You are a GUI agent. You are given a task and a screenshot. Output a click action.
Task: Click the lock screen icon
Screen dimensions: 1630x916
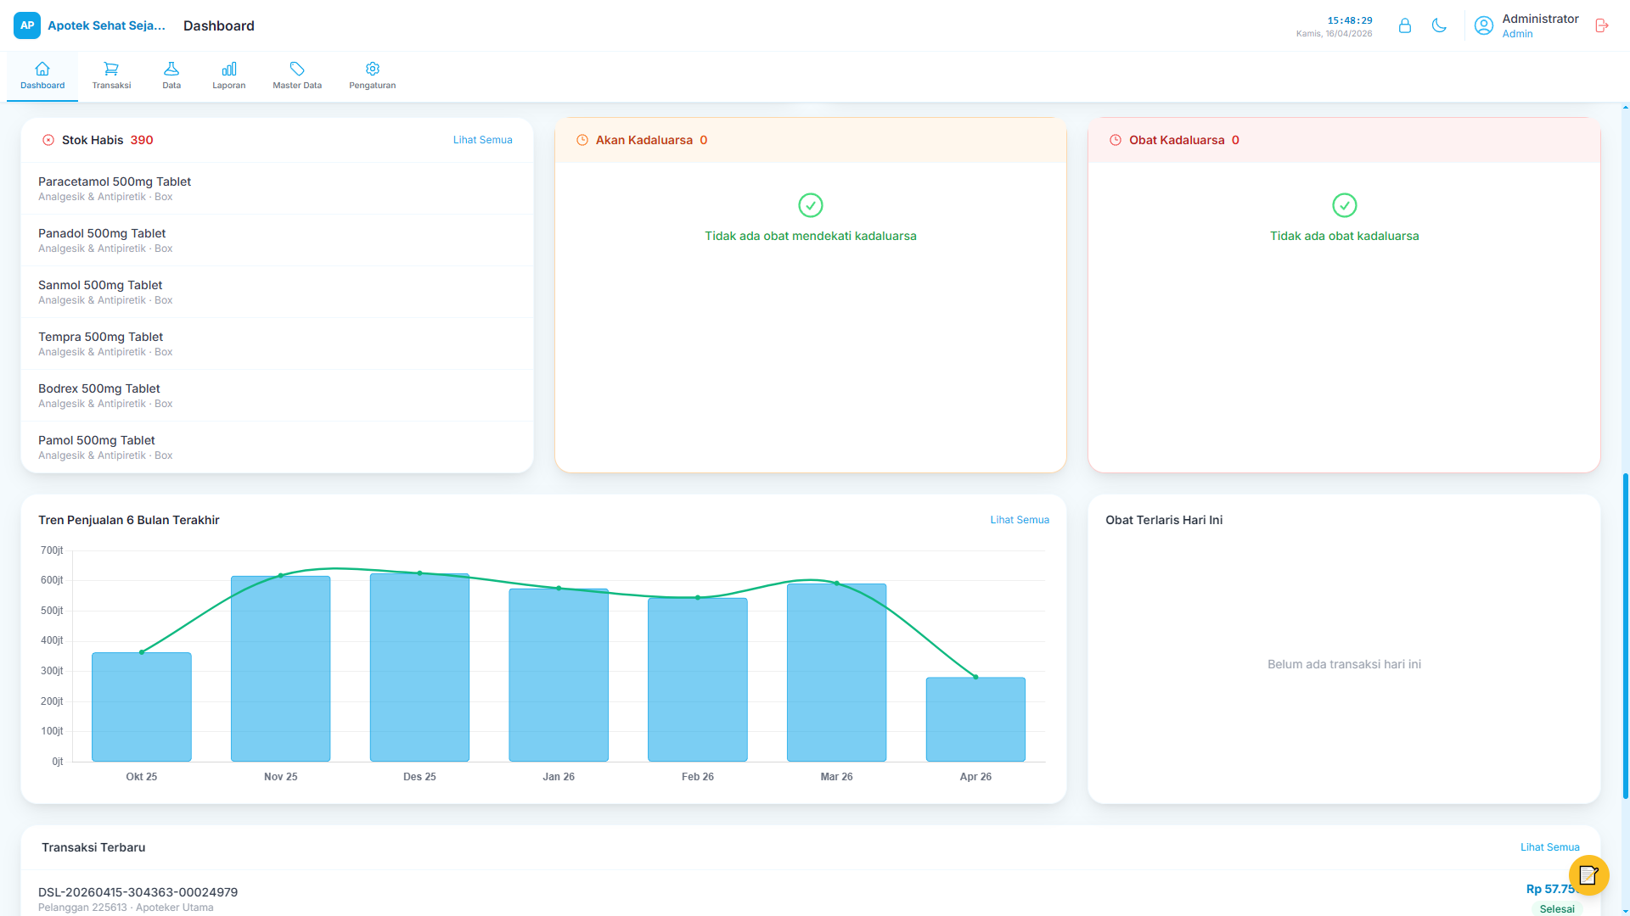click(1404, 25)
